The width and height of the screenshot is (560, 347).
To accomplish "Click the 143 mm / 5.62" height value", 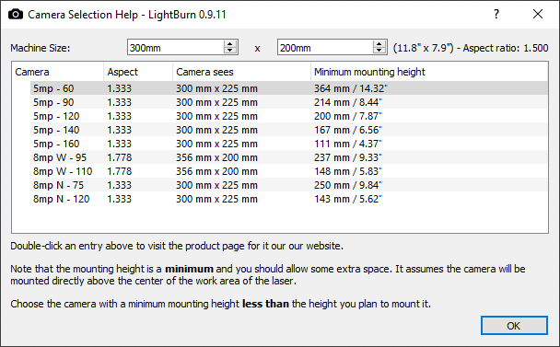I will tap(348, 199).
